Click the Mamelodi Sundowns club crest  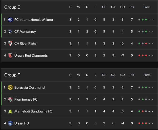[10, 111]
